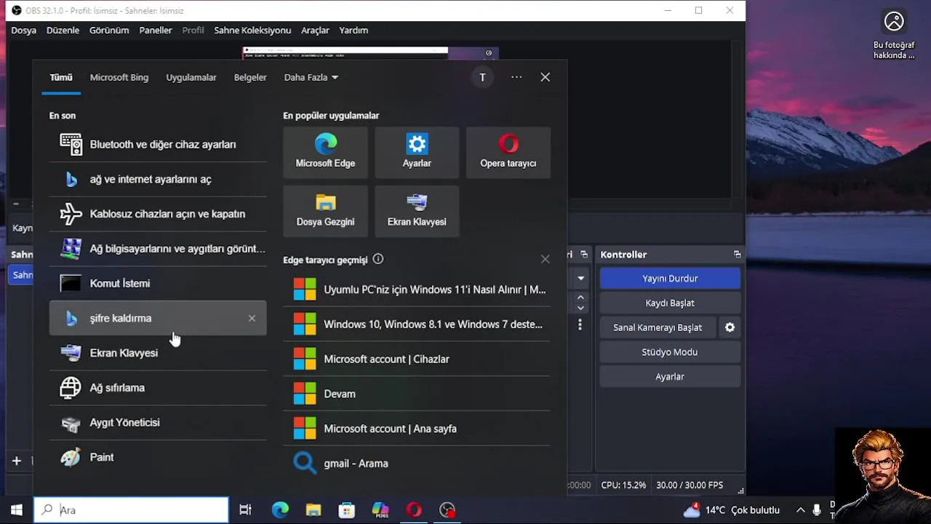Open search panel more options ellipsis

(x=516, y=77)
